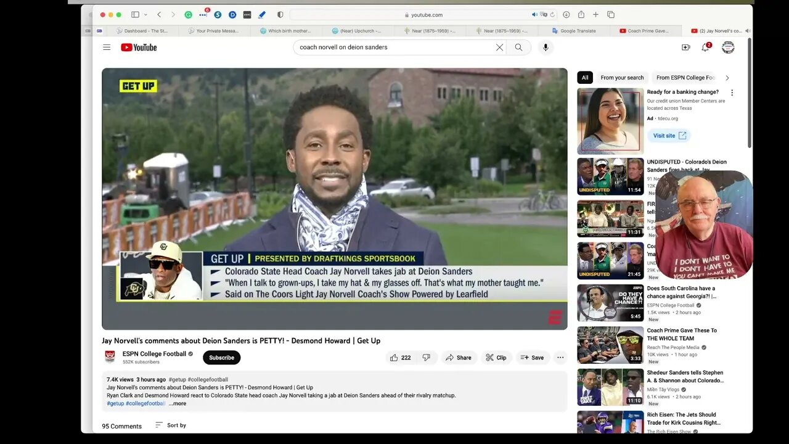This screenshot has width=789, height=444.
Task: Open the blue pen extension icon
Action: 262,15
